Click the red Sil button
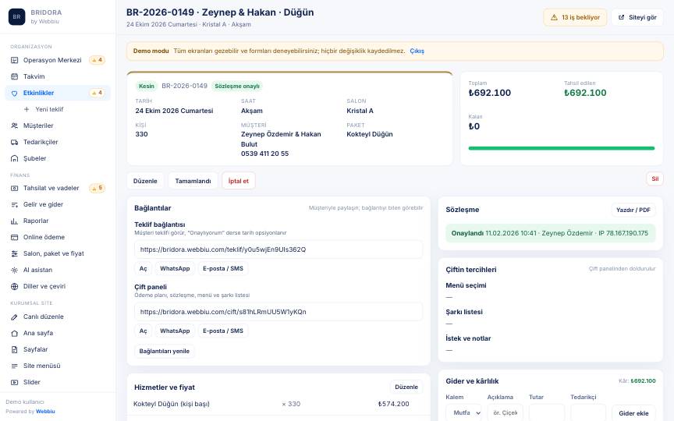 pos(654,179)
